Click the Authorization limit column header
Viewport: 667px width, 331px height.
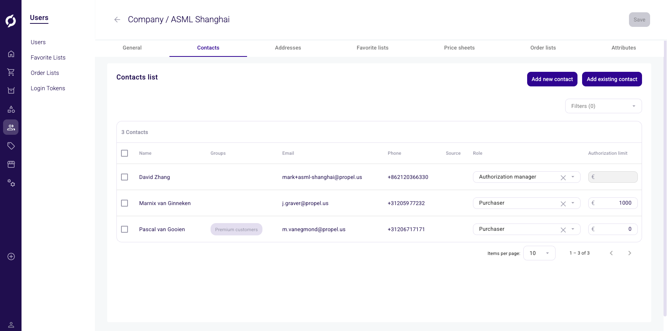pos(607,153)
